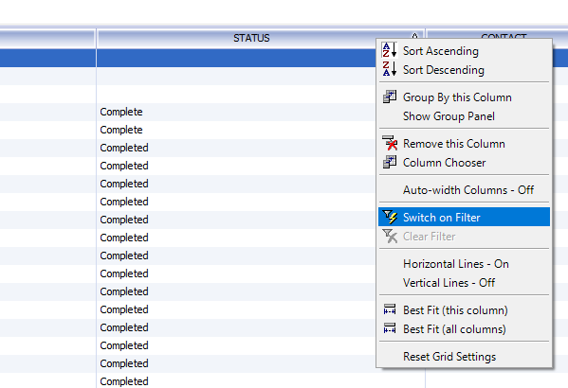Select Reset Grid Settings

pyautogui.click(x=464, y=357)
